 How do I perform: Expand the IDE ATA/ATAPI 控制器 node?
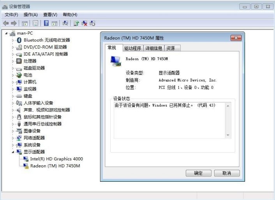point(13,54)
